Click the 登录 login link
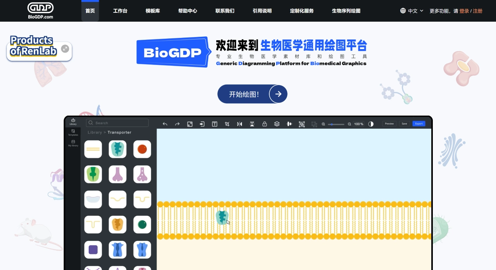Image resolution: width=496 pixels, height=270 pixels. coord(464,11)
